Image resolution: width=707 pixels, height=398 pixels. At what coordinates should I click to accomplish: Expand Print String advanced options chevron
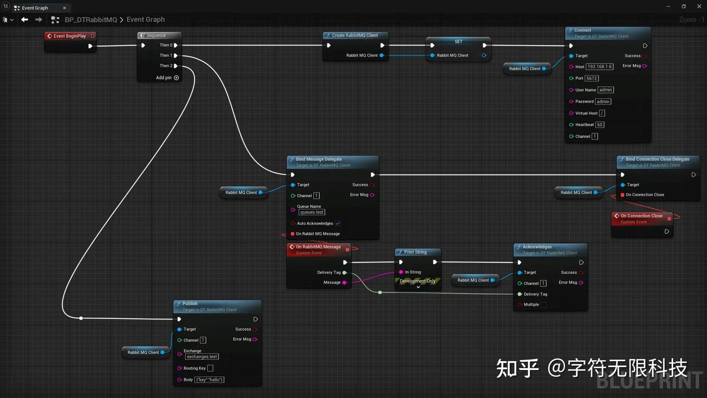pyautogui.click(x=418, y=287)
